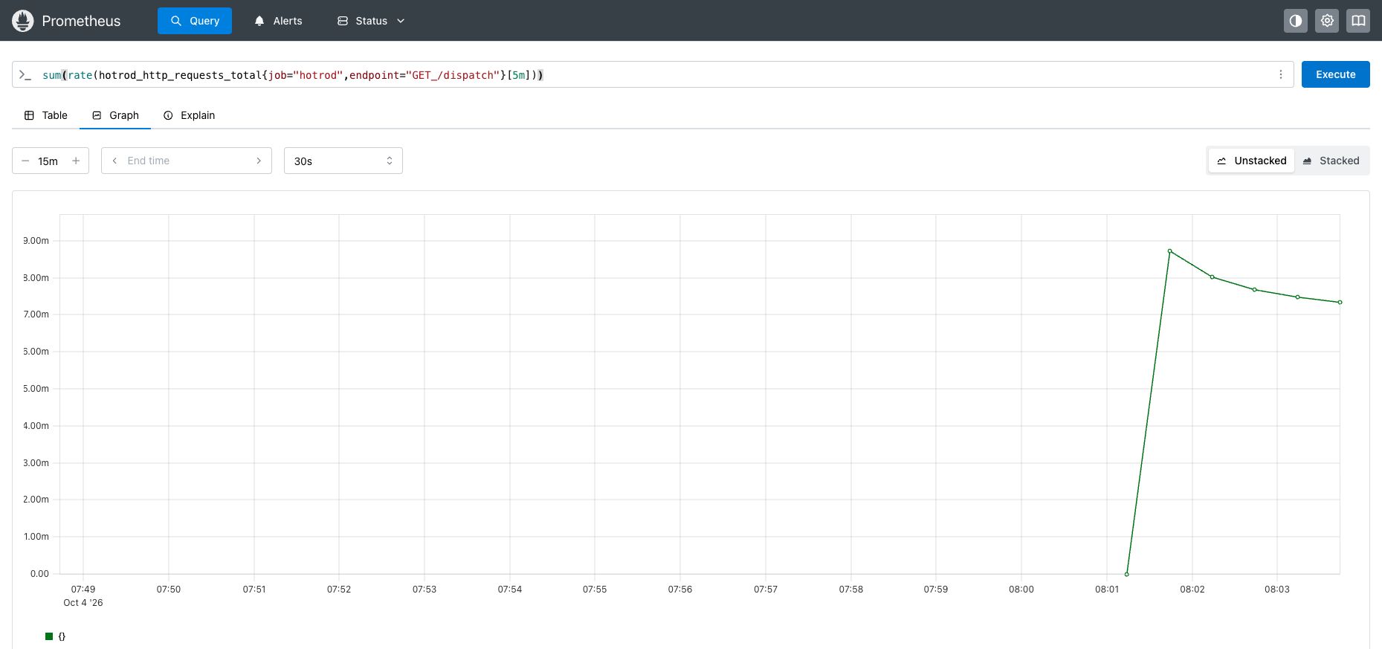Image resolution: width=1382 pixels, height=649 pixels.
Task: Go to the previous end time arrow
Action: [114, 161]
